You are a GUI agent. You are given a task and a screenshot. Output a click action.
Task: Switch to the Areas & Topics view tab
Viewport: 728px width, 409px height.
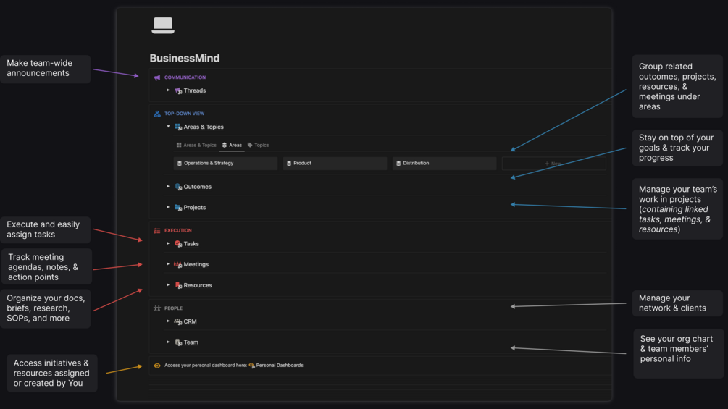[x=196, y=146]
